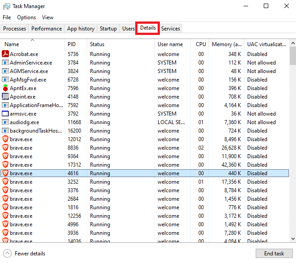Open the File menu
Image resolution: width=296 pixels, height=263 pixels.
pos(7,17)
